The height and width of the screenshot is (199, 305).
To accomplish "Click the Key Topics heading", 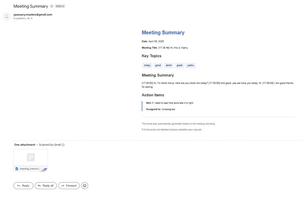I will [151, 56].
